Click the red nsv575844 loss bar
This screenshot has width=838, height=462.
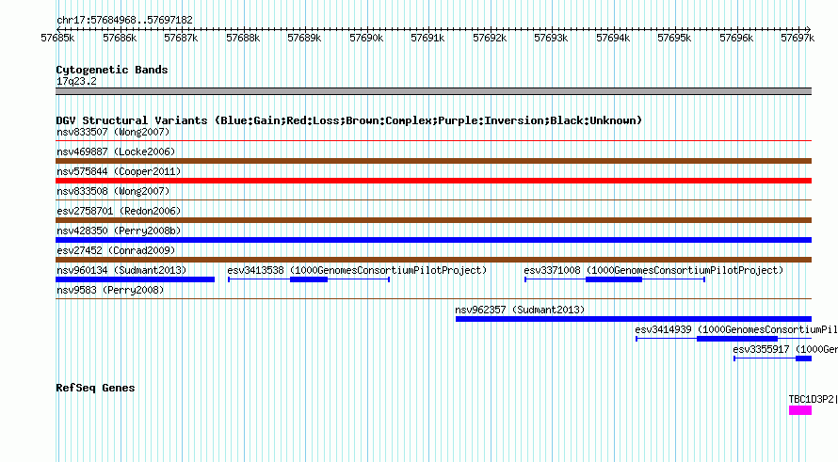coord(433,181)
